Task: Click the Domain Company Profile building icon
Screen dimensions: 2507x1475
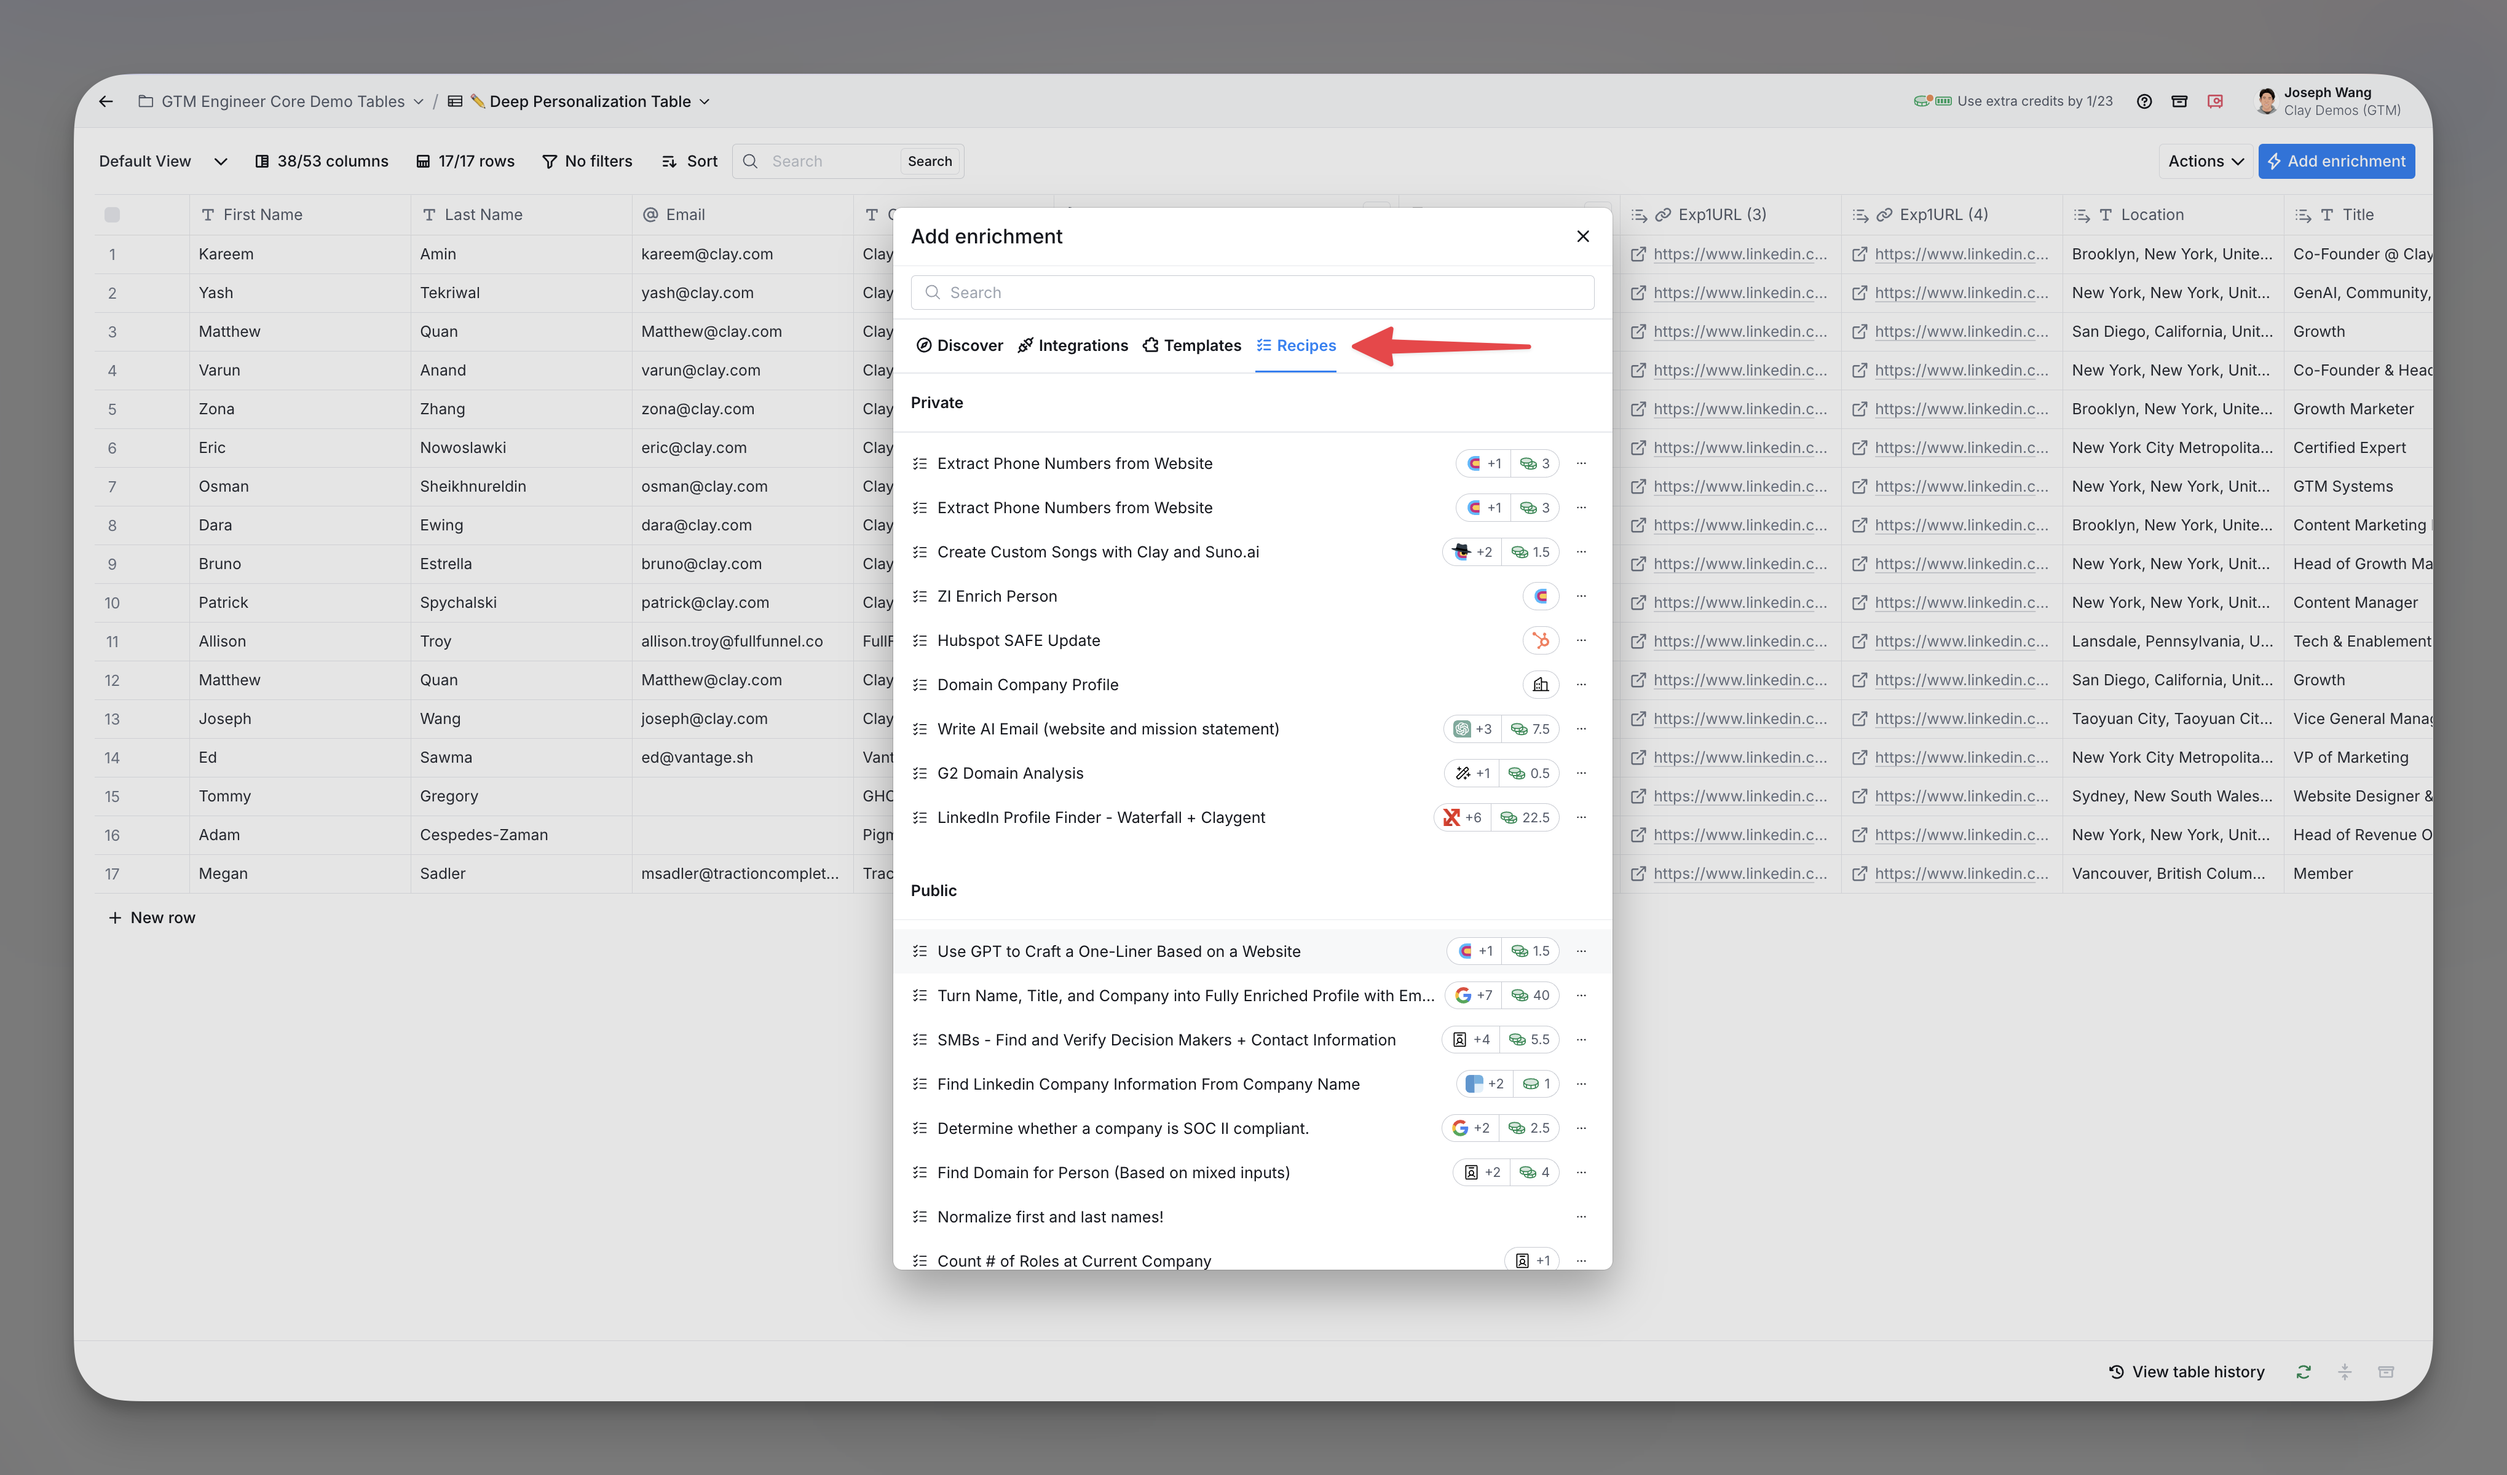Action: pos(1540,684)
